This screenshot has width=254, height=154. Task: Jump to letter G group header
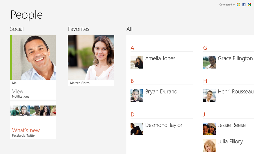tap(205, 48)
